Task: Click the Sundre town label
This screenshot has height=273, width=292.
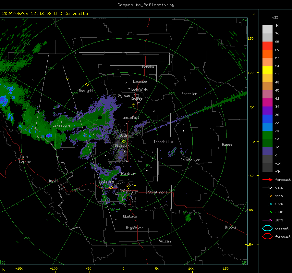Action: pyautogui.click(x=98, y=135)
